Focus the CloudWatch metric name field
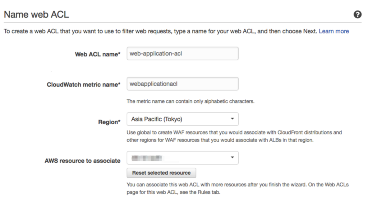368x198 pixels. (183, 84)
